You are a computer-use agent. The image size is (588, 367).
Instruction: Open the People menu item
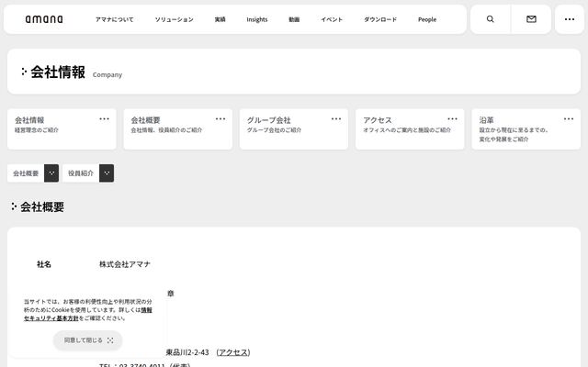coord(427,19)
